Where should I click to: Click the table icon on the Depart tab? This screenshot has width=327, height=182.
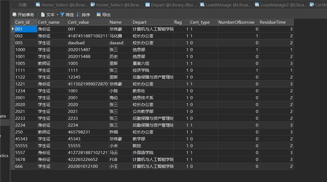coord(148,5)
